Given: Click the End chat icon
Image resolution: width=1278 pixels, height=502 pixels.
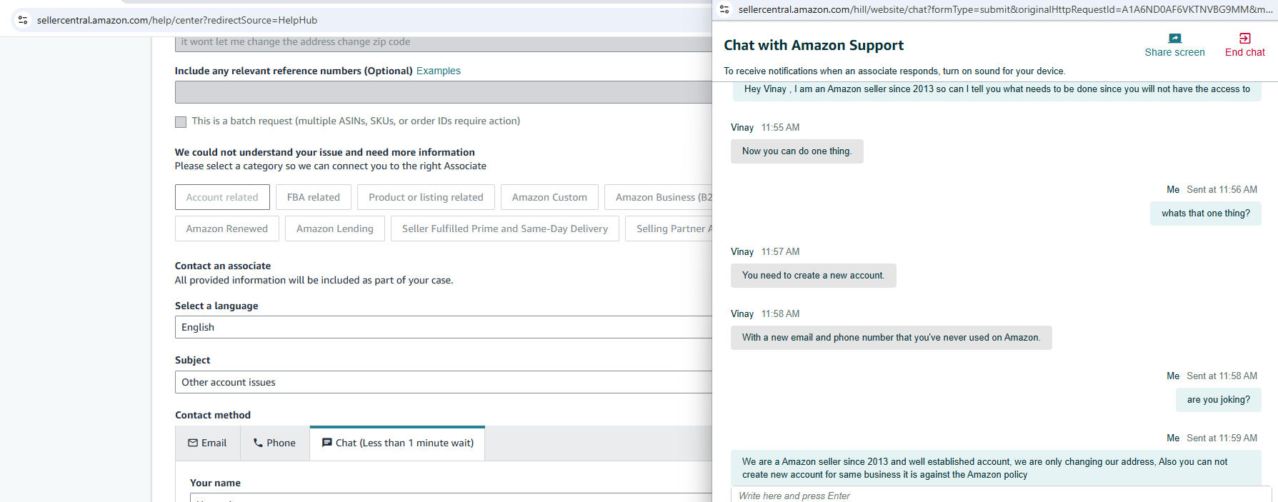Looking at the screenshot, I should 1244,39.
